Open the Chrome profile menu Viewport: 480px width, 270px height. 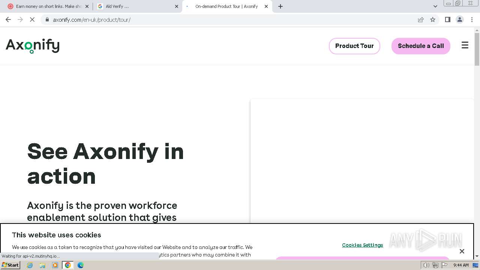tap(460, 19)
